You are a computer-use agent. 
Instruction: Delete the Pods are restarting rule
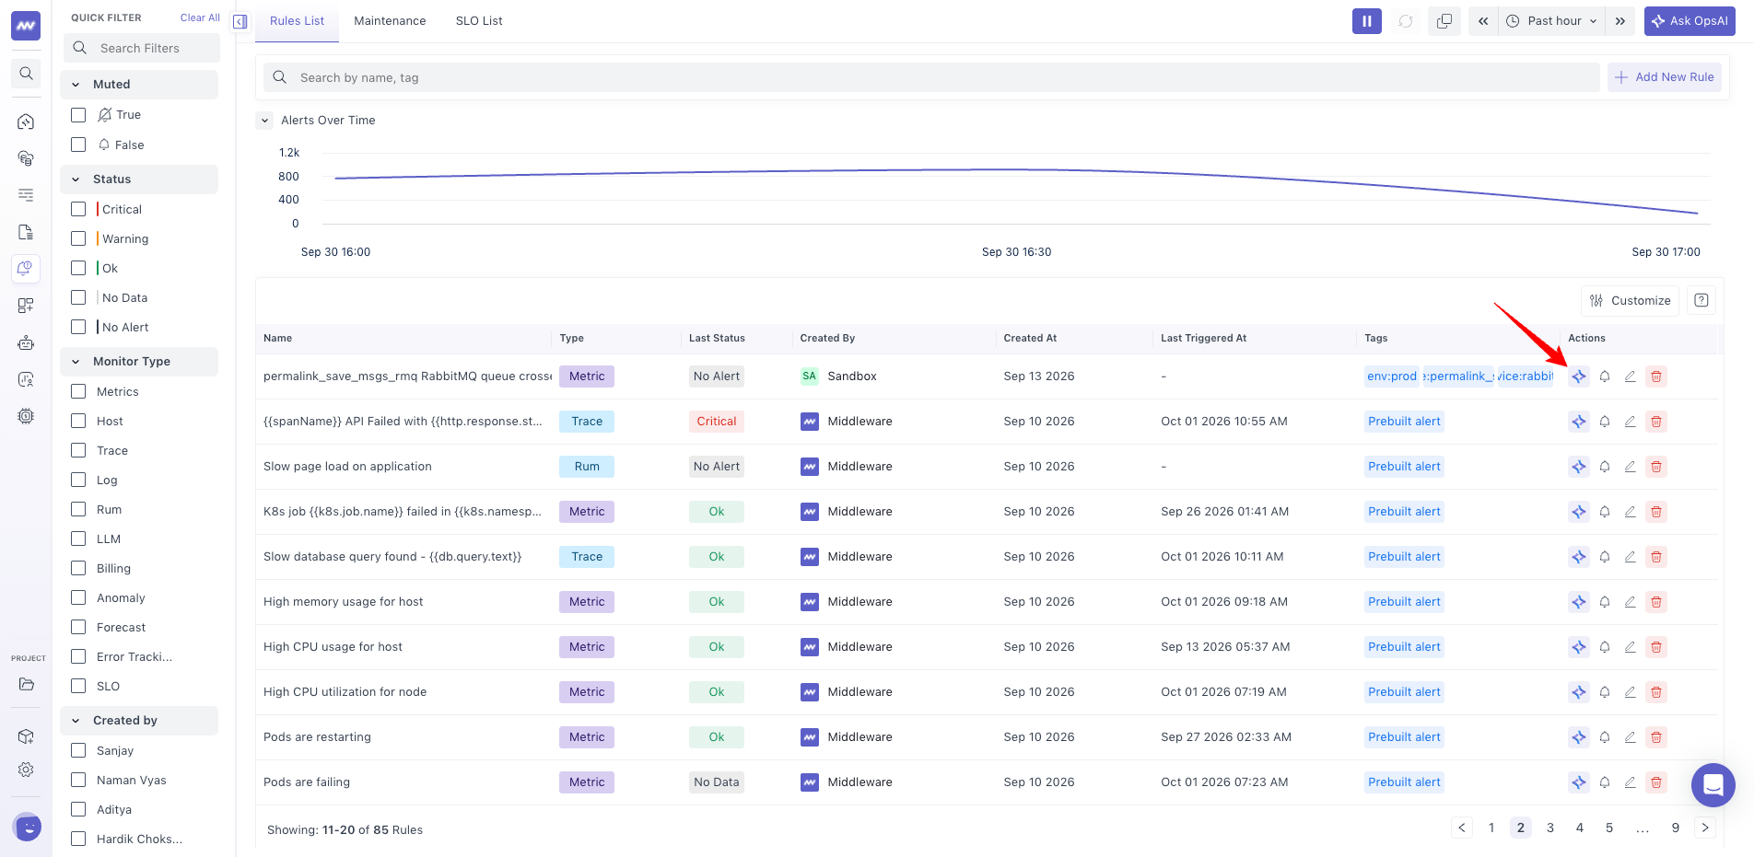tap(1656, 737)
